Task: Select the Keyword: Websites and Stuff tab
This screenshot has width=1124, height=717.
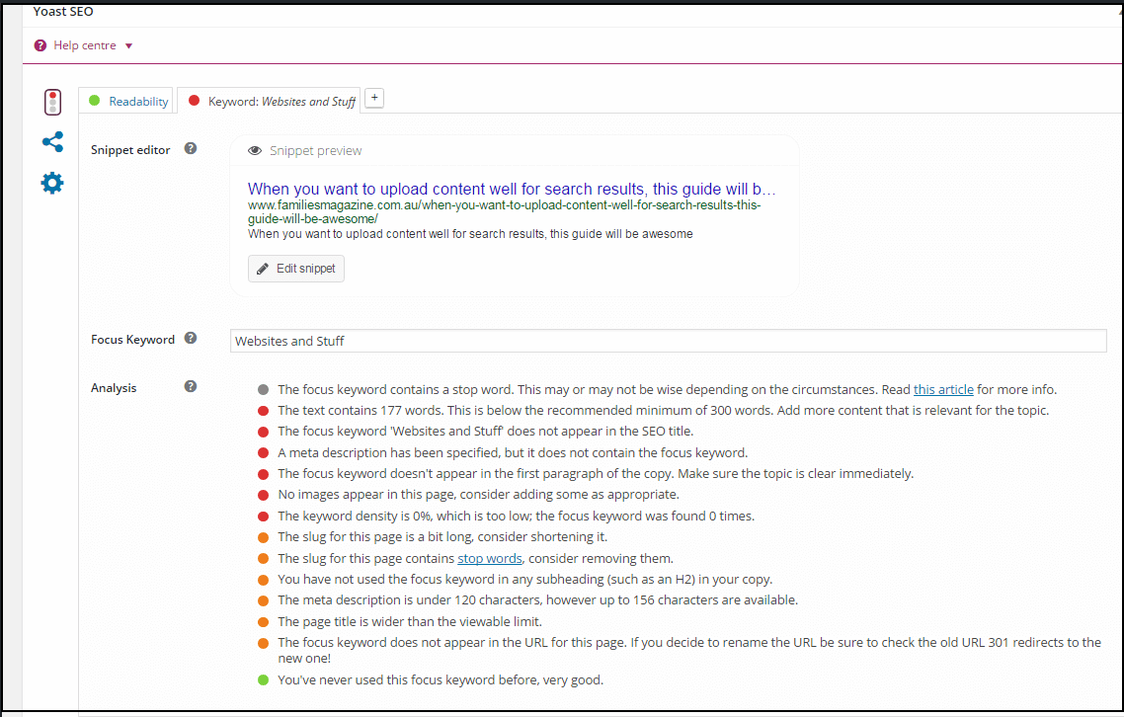Action: coord(269,101)
